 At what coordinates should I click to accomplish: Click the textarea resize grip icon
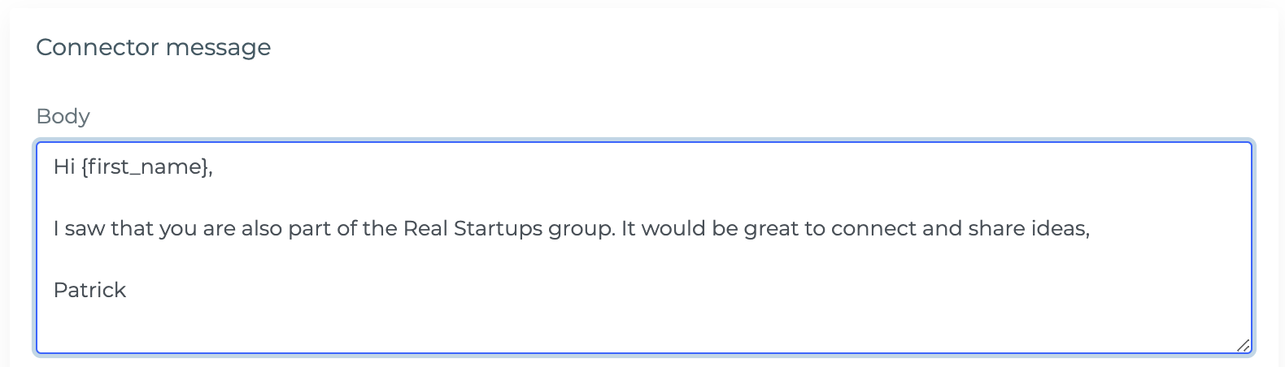click(x=1243, y=345)
